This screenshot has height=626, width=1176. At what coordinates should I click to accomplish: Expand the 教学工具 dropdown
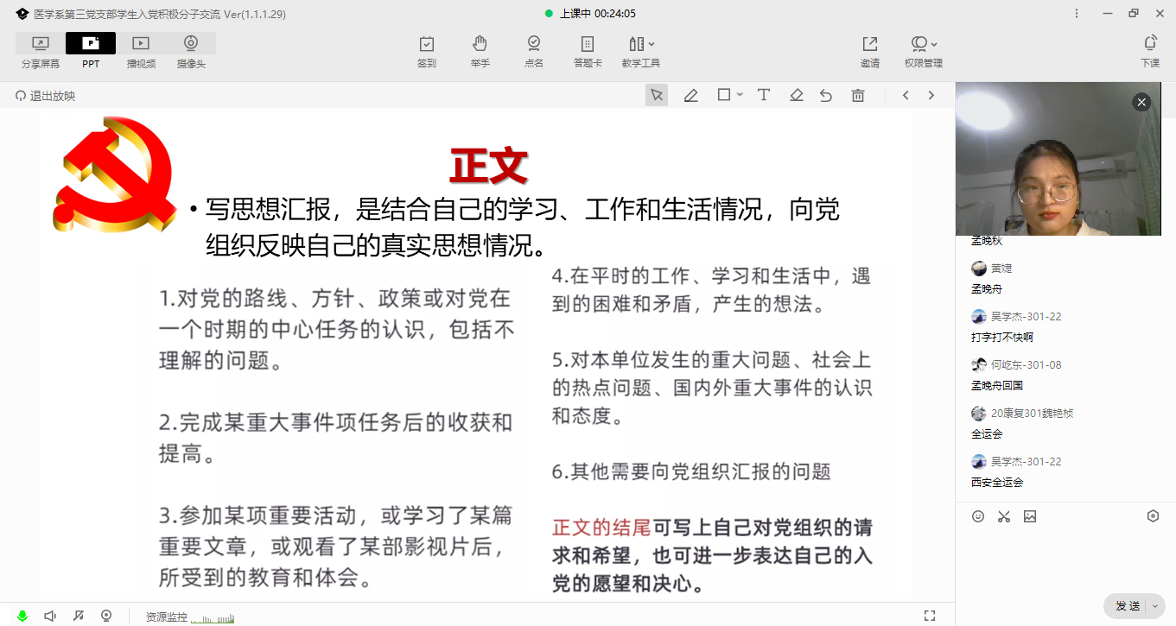[x=641, y=51]
